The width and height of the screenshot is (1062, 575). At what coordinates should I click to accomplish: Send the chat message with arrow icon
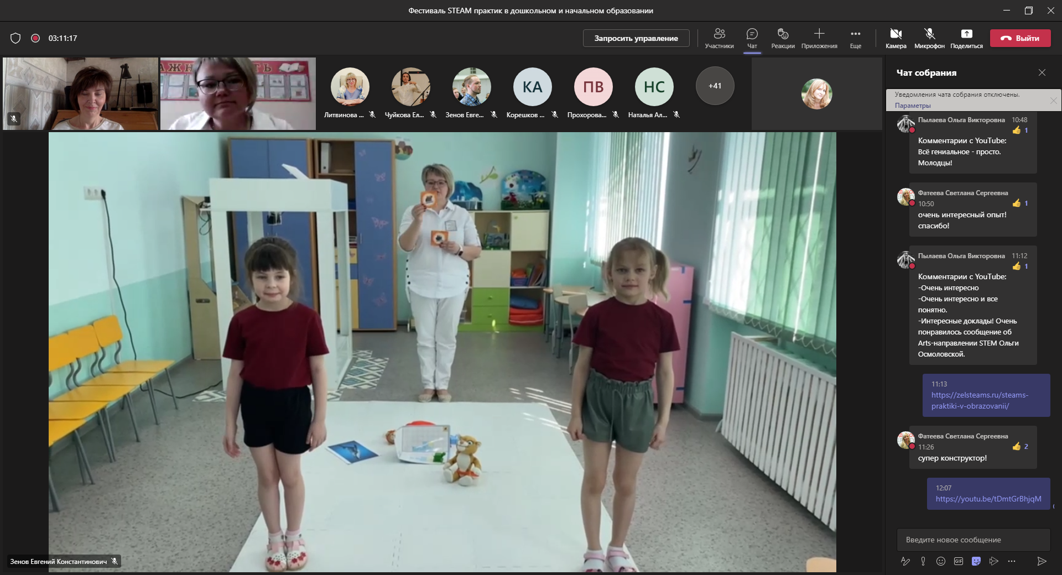click(1042, 561)
